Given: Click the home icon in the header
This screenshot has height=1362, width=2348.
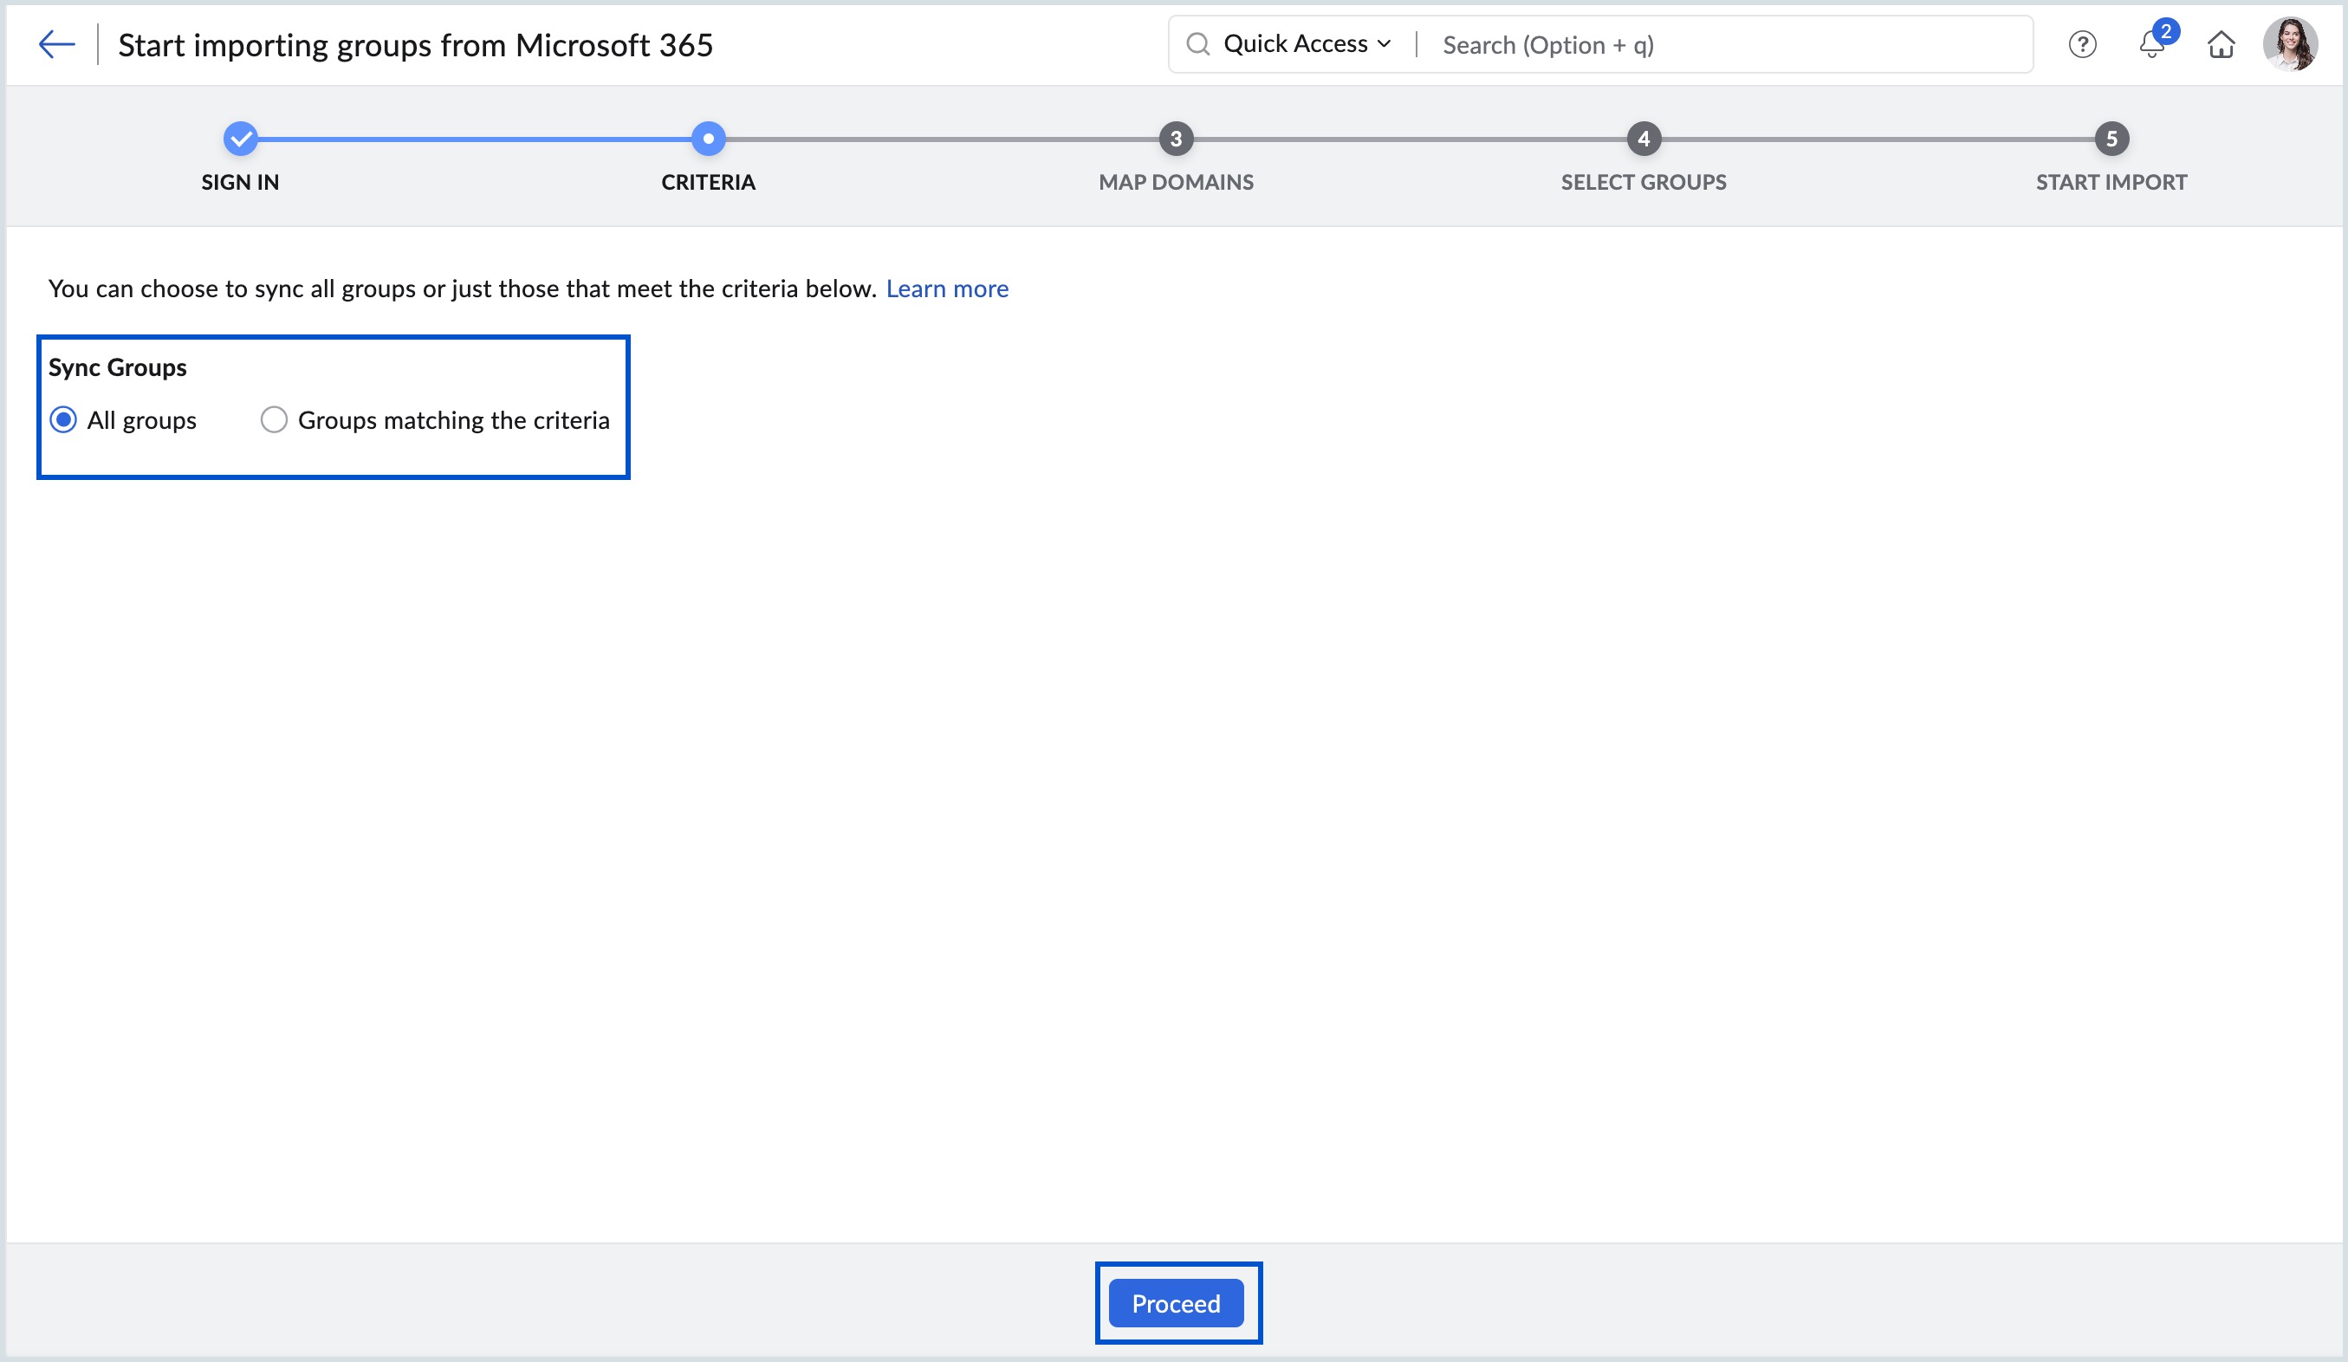Looking at the screenshot, I should (x=2222, y=44).
